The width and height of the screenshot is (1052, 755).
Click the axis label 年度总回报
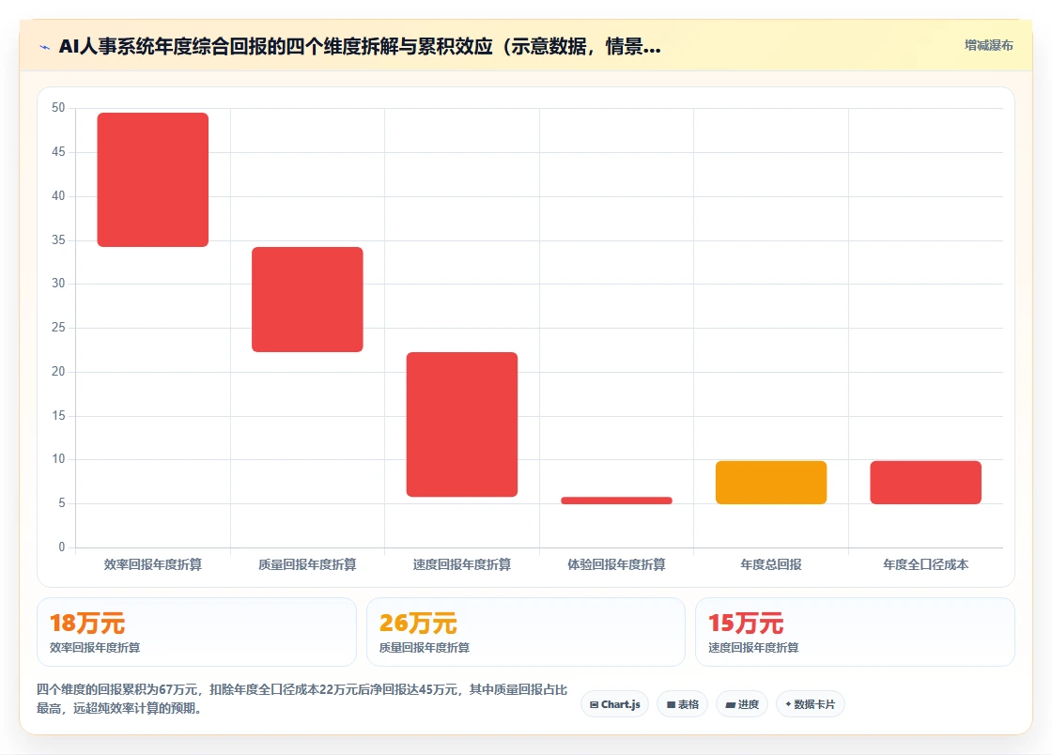coord(771,564)
